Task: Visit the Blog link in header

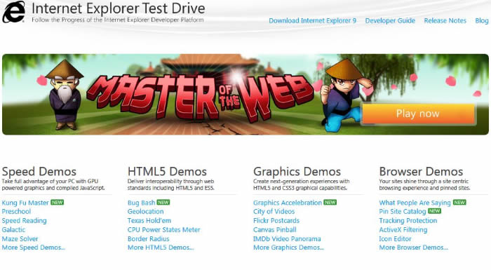Action: pyautogui.click(x=482, y=20)
